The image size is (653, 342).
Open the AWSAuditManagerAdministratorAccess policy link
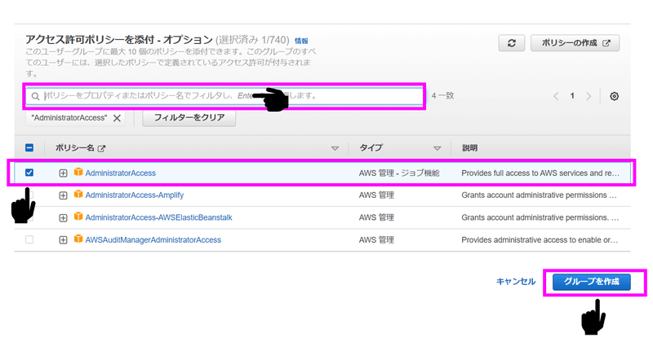coord(153,239)
